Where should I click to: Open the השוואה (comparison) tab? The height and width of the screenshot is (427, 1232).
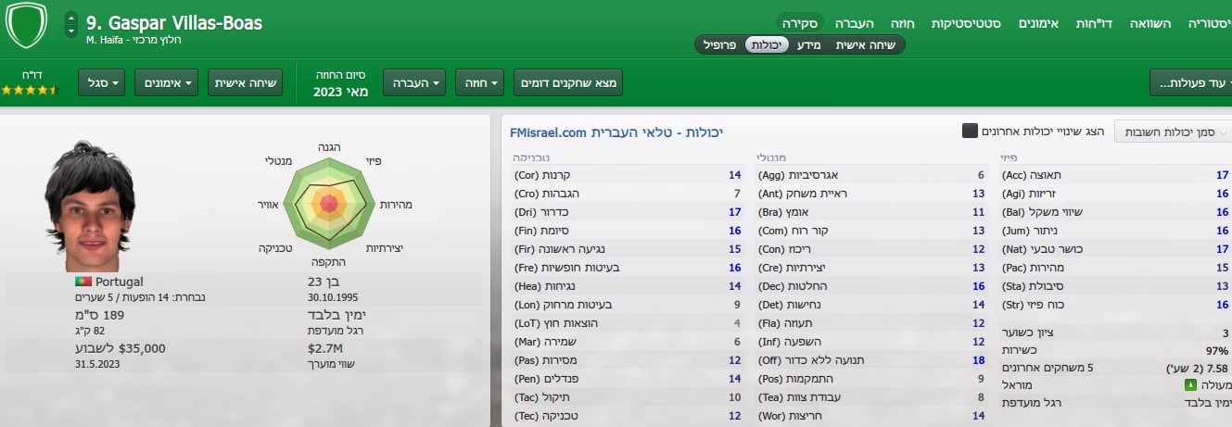1149,22
